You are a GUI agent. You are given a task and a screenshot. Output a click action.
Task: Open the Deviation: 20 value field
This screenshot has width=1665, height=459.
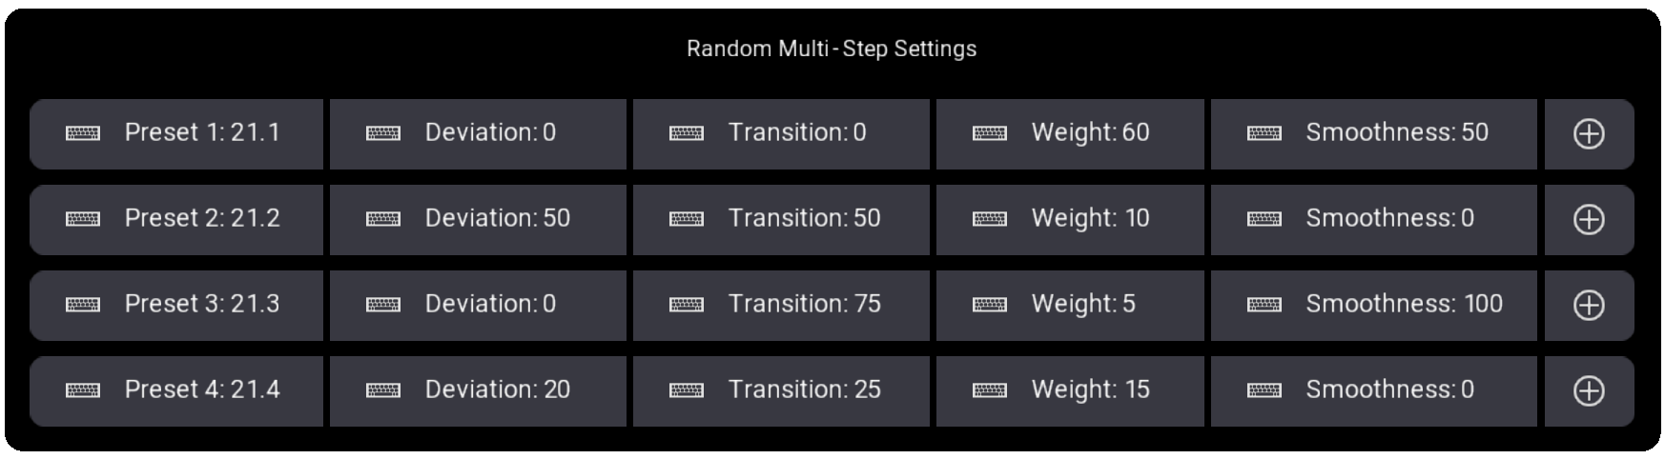(478, 391)
